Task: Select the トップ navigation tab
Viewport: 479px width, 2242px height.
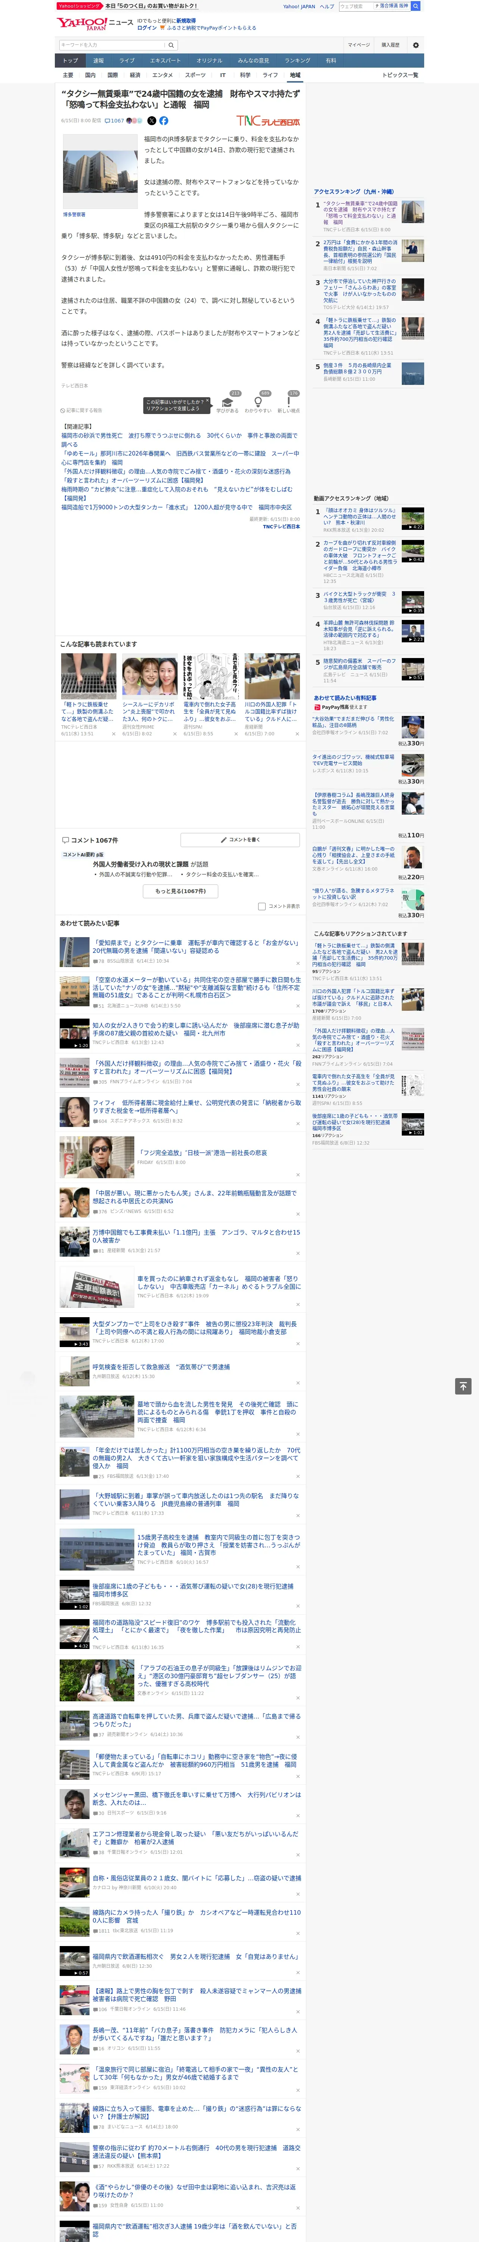Action: pyautogui.click(x=71, y=61)
